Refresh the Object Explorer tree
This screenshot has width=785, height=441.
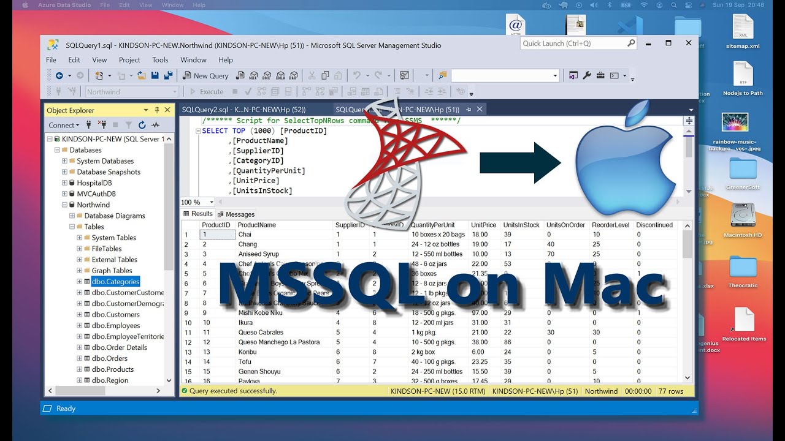point(142,125)
